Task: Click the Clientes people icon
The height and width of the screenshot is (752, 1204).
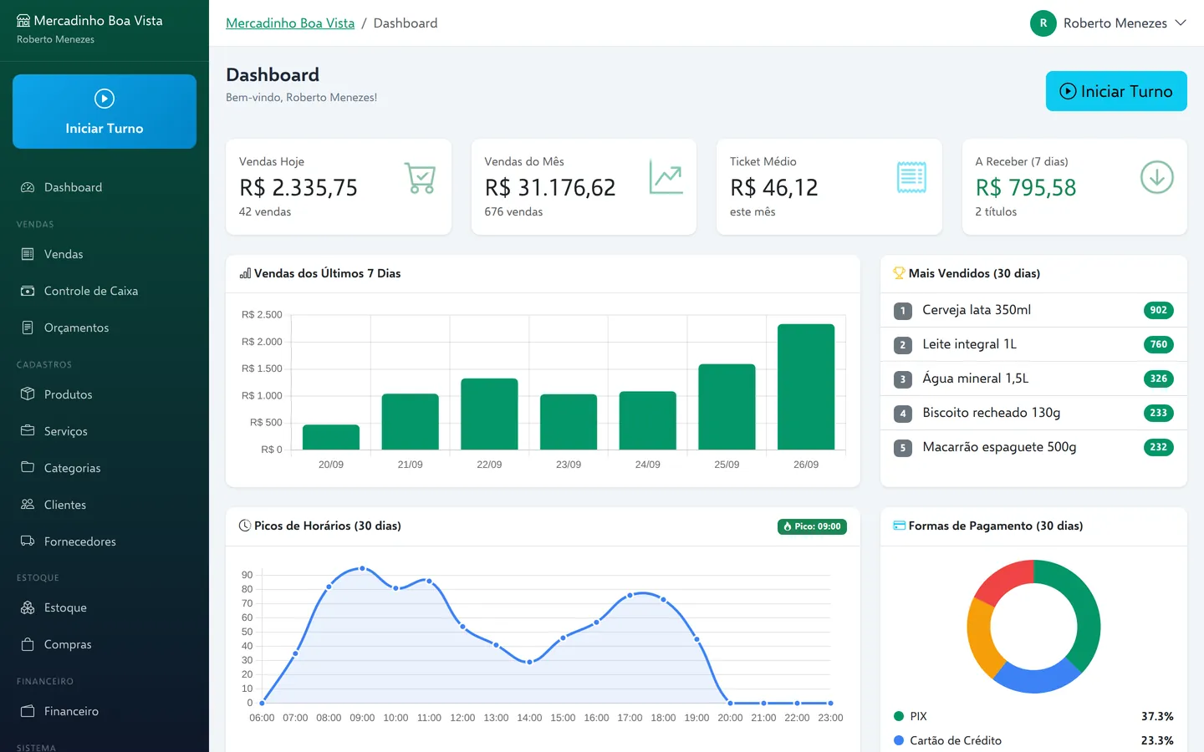Action: click(x=28, y=505)
